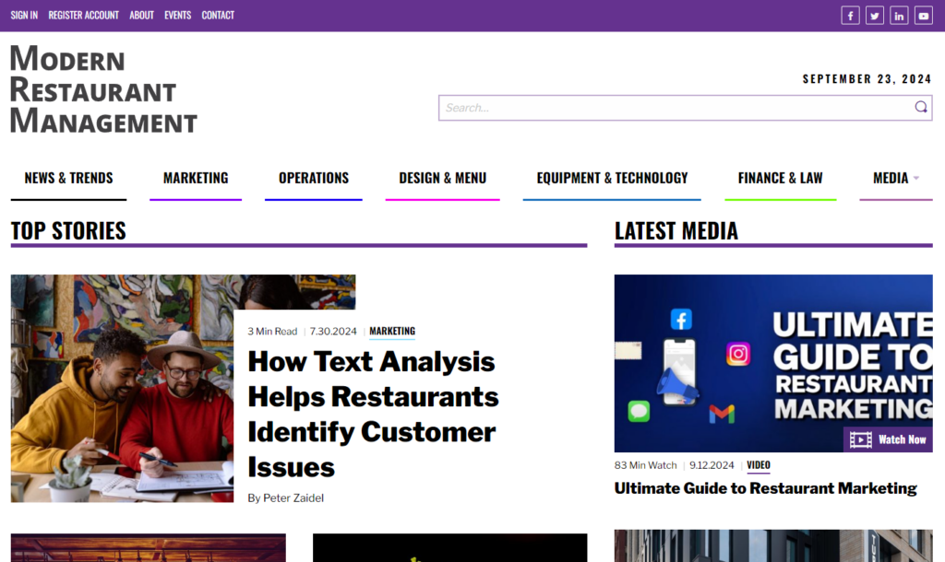Open Design & Menu category
Image resolution: width=945 pixels, height=562 pixels.
pyautogui.click(x=442, y=178)
